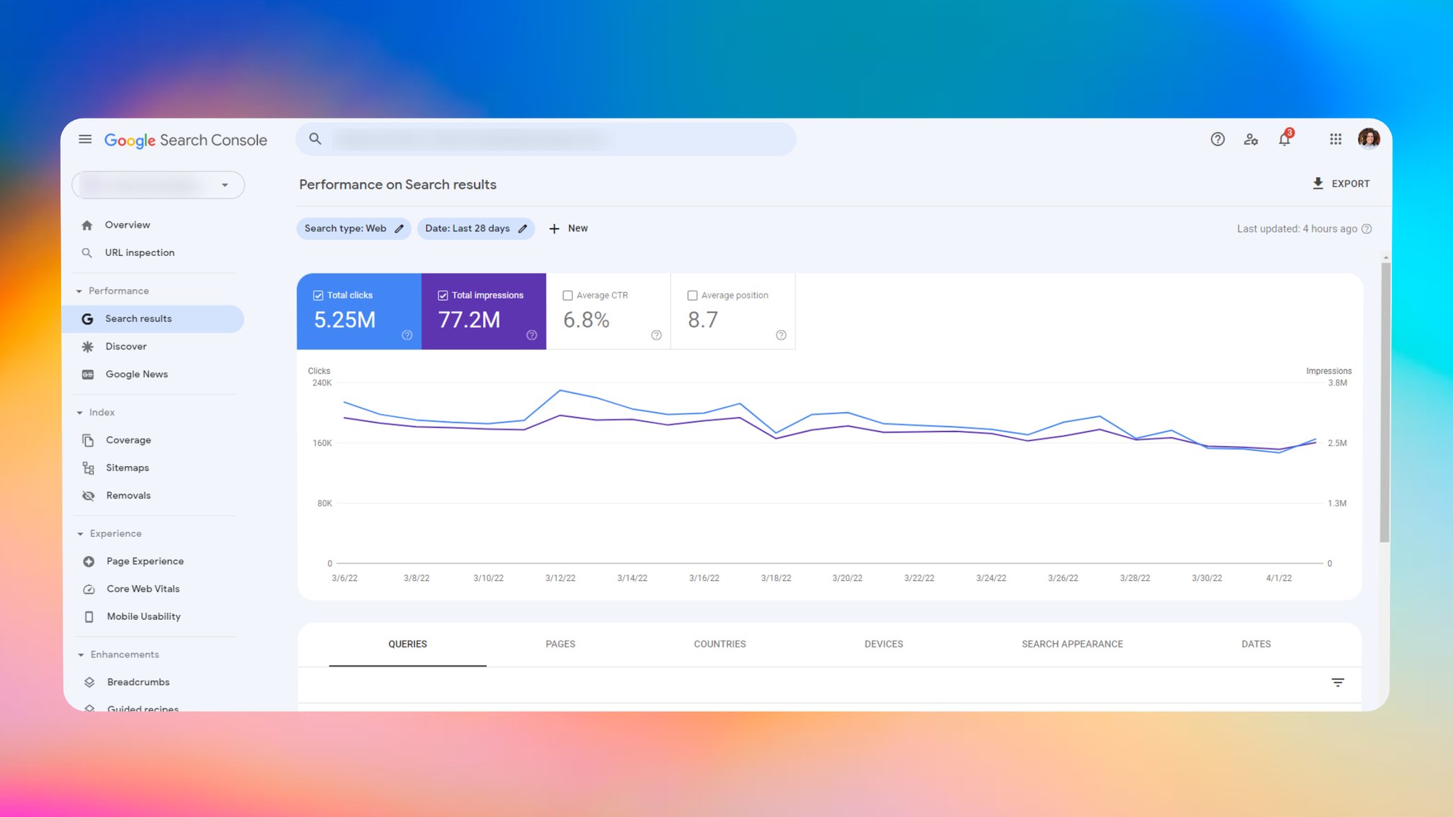Screen dimensions: 1453x817
Task: Edit Search type filter pencil icon
Action: click(399, 228)
